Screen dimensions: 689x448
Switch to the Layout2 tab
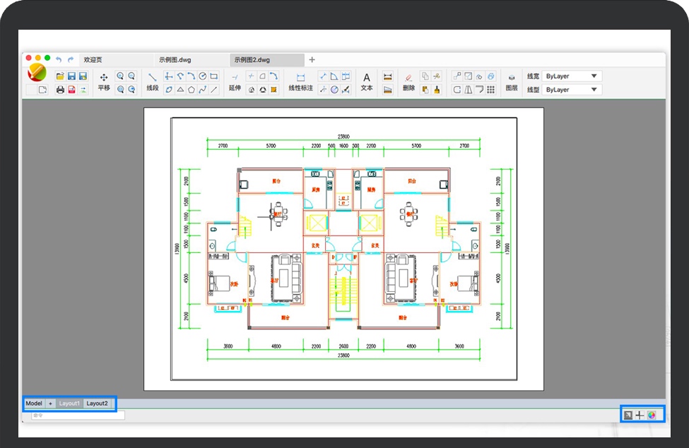coord(98,403)
